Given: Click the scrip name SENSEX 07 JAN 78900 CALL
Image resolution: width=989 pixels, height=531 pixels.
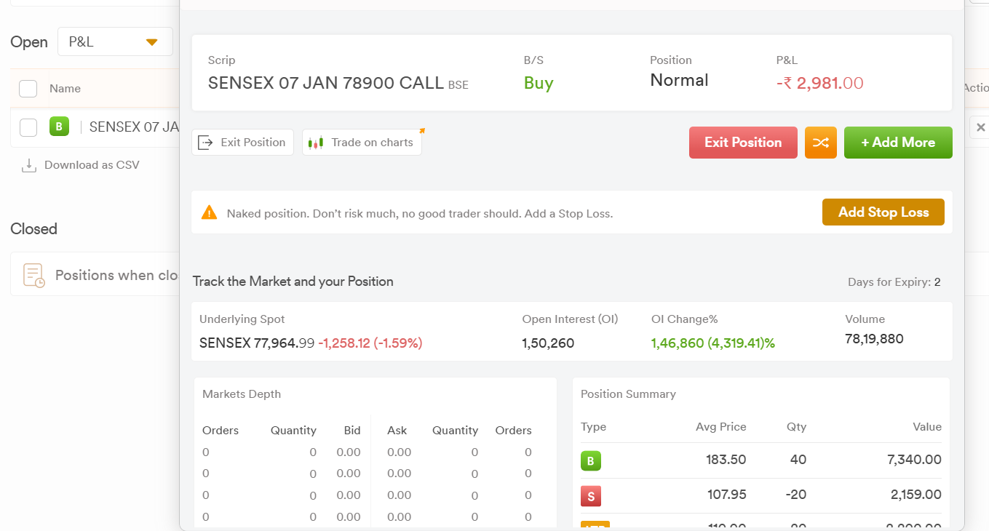Looking at the screenshot, I should [x=326, y=83].
